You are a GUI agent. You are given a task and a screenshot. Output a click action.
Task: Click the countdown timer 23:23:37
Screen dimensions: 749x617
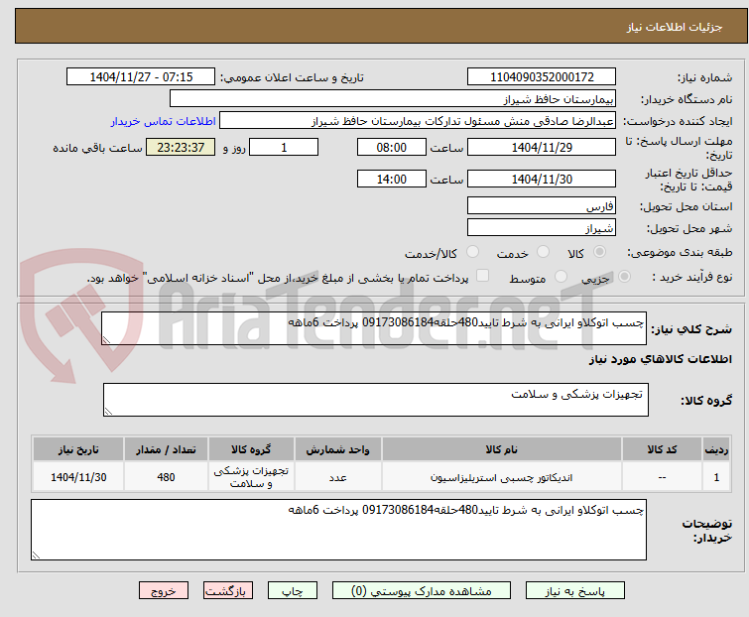[x=181, y=147]
